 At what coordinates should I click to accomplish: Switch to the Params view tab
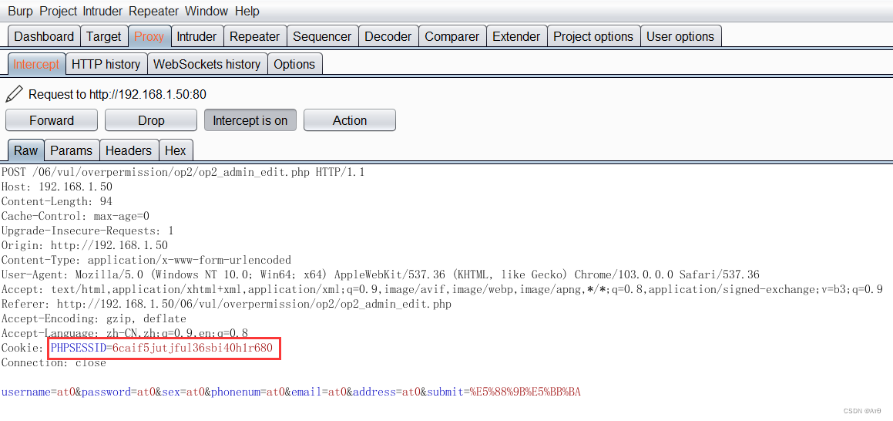[x=71, y=150]
